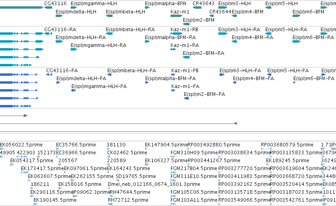Click the EK190145.5prime EST label
336x206 pixels.
click(55, 200)
